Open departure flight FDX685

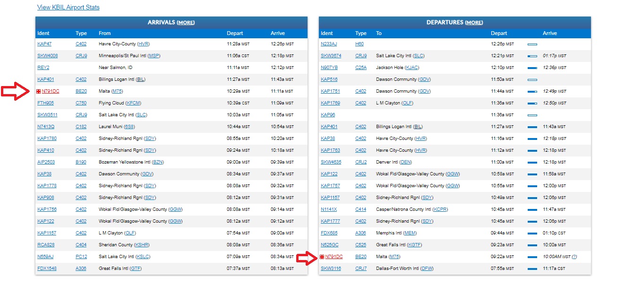pos(329,233)
